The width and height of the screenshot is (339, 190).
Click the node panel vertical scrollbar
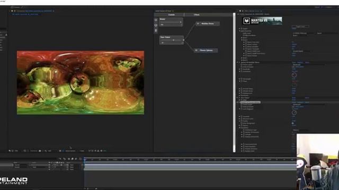(234, 82)
